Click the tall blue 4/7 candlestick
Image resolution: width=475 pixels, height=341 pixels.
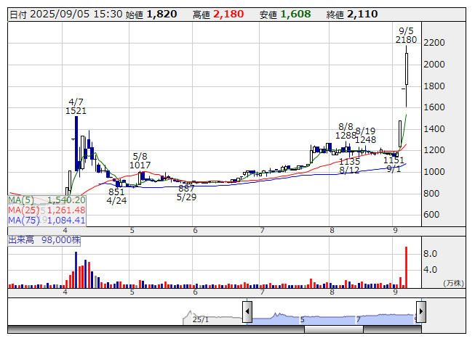[x=76, y=144]
